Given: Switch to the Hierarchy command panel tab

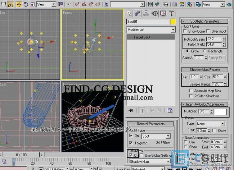Looking at the screenshot, I should pyautogui.click(x=146, y=14).
